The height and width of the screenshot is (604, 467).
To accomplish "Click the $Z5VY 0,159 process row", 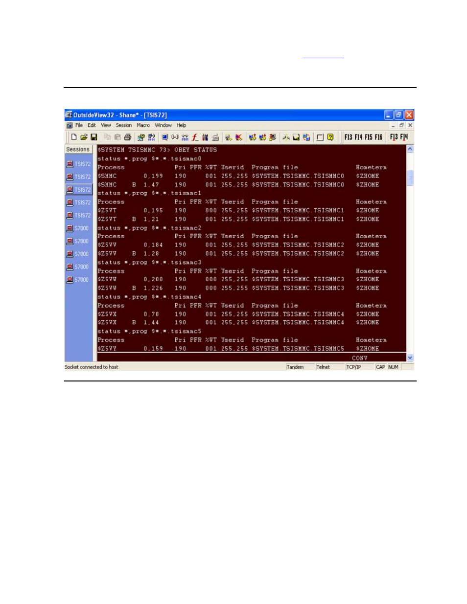I will [x=238, y=349].
